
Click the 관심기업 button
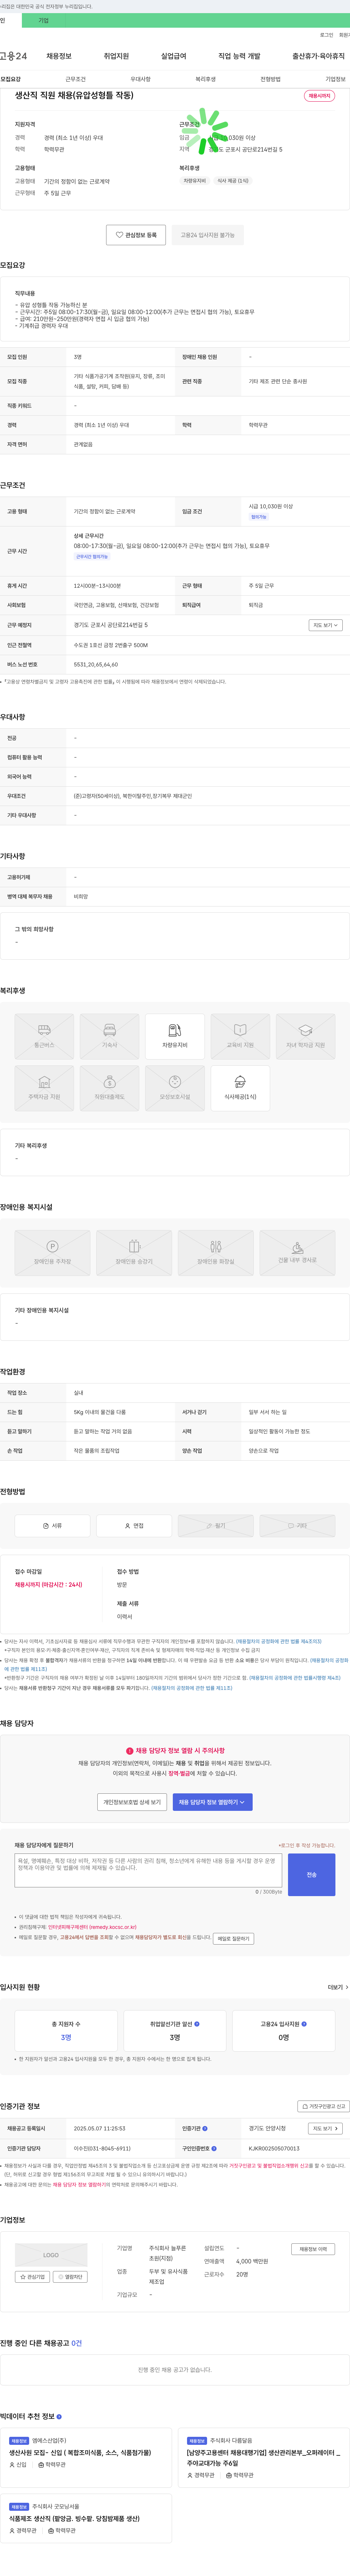(x=32, y=2277)
